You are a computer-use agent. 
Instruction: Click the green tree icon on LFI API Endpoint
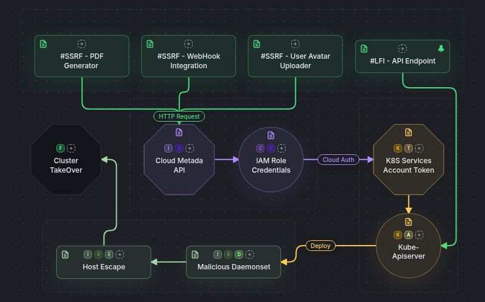[x=441, y=49]
